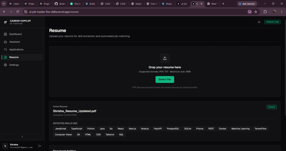Click the JavaScript skill chip
The width and height of the screenshot is (286, 151).
point(61,129)
